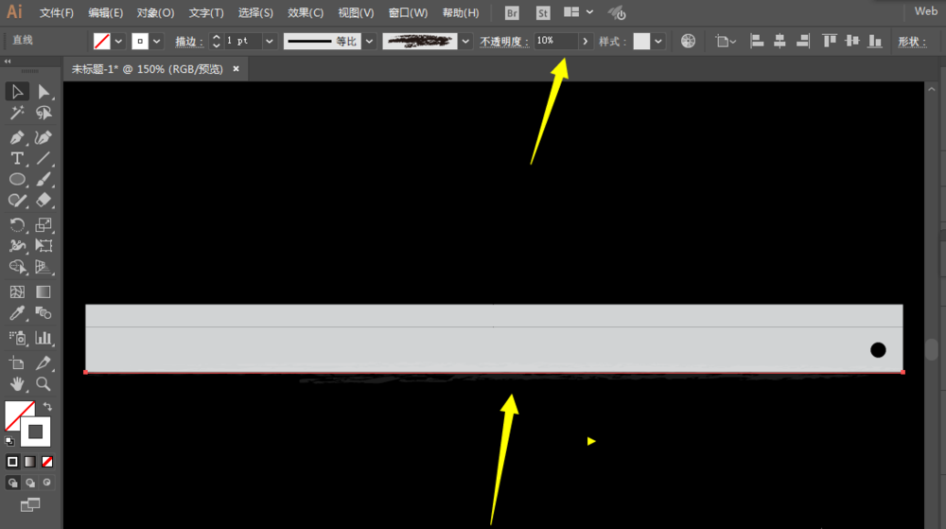The width and height of the screenshot is (946, 529).
Task: Open the 窗口(W) menu
Action: [x=408, y=12]
